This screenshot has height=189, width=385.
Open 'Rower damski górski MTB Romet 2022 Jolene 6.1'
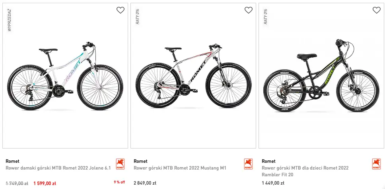point(58,168)
